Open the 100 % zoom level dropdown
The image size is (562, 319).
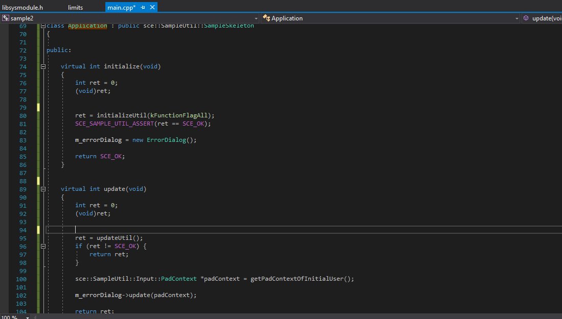[27, 317]
